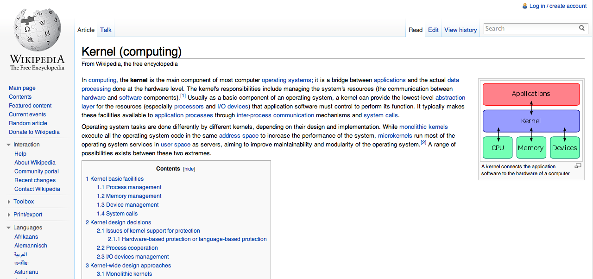Follow the microkernels link

point(395,136)
